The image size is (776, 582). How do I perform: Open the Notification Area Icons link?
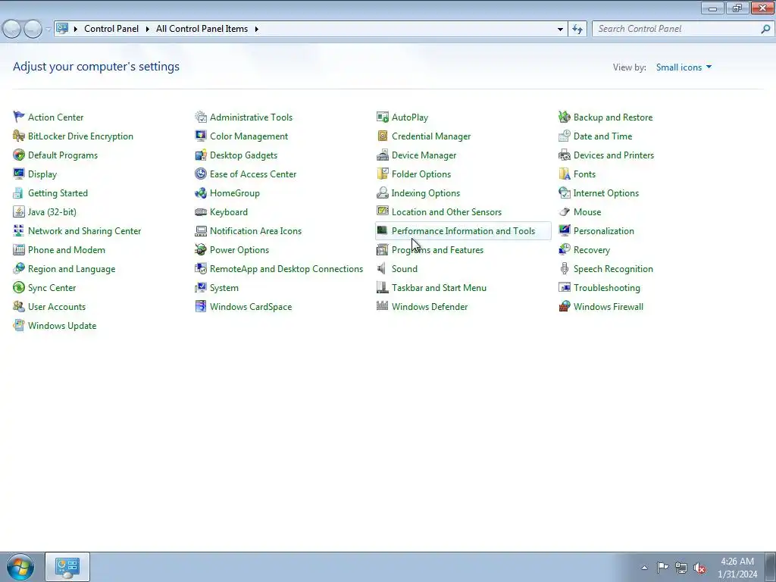click(255, 230)
